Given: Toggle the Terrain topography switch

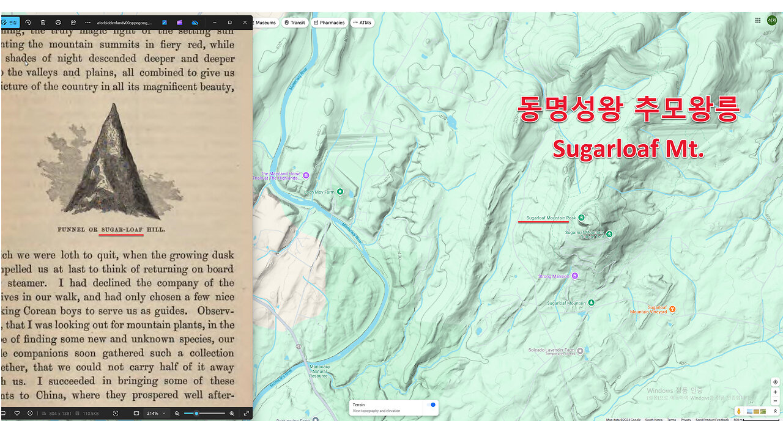Looking at the screenshot, I should 432,405.
